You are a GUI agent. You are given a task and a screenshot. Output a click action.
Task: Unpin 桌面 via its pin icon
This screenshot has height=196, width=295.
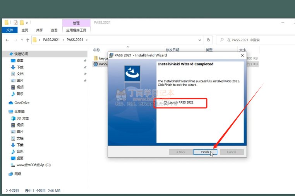85,61
